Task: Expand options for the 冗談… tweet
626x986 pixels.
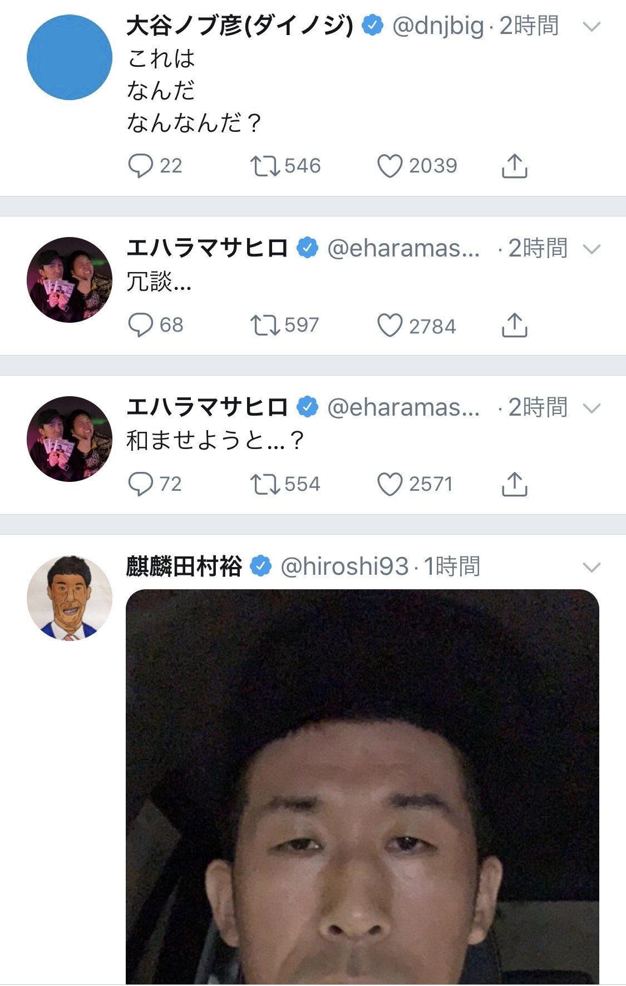Action: [x=592, y=249]
